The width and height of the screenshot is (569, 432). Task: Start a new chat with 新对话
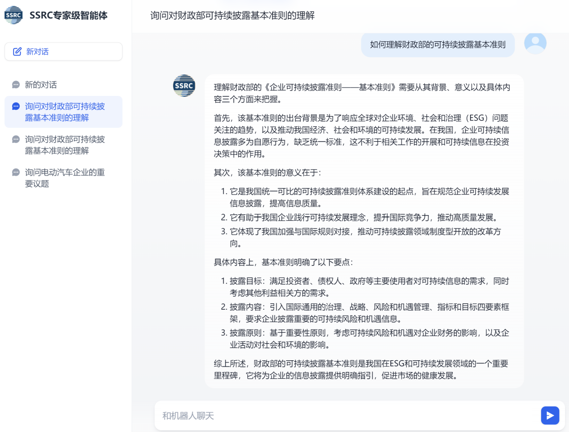[x=63, y=52]
